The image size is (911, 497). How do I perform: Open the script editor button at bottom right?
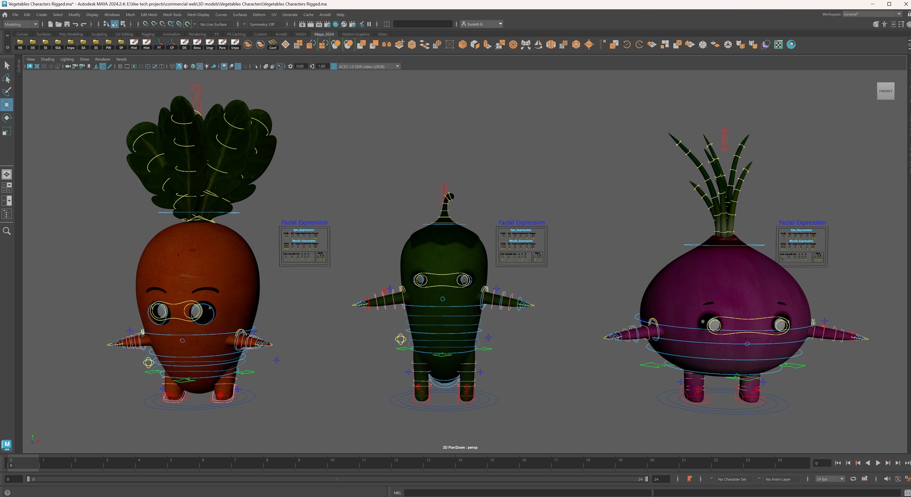coord(907,493)
